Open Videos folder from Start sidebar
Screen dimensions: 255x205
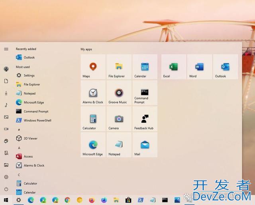[6, 129]
